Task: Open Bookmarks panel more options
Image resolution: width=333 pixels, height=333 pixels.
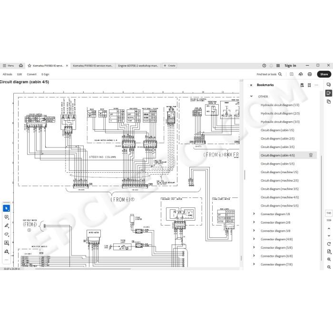Action: (x=316, y=85)
